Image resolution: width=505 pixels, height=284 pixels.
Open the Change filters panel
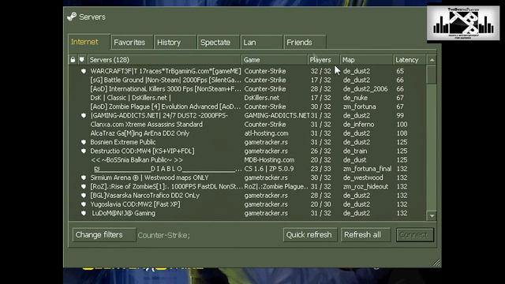click(103, 235)
